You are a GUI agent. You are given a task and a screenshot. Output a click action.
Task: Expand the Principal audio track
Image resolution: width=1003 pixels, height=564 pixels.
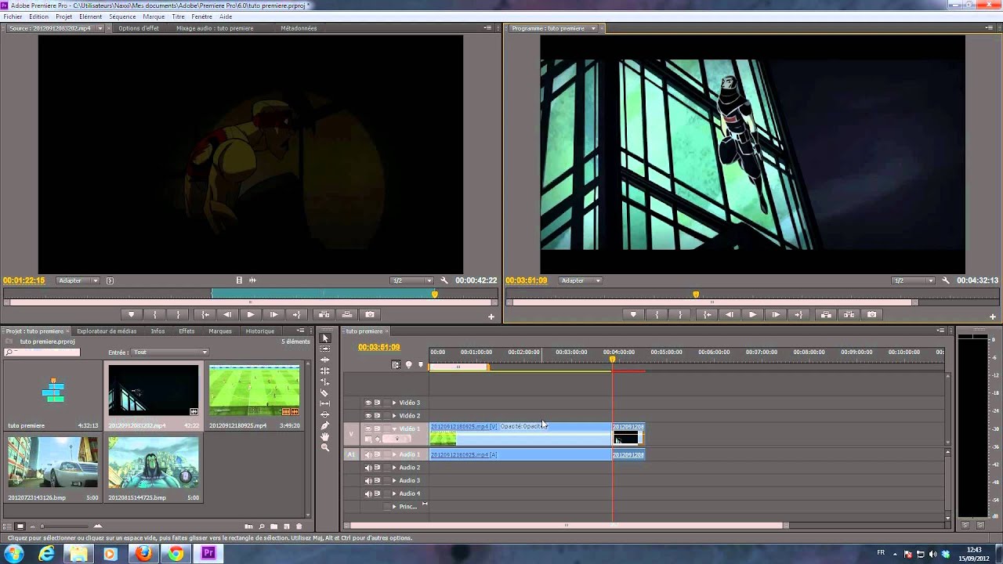click(394, 507)
